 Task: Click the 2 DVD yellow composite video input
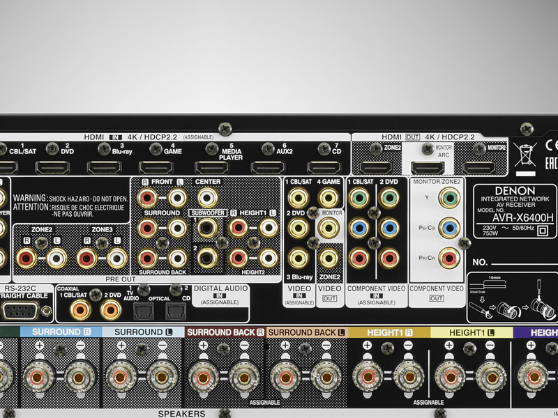[299, 228]
